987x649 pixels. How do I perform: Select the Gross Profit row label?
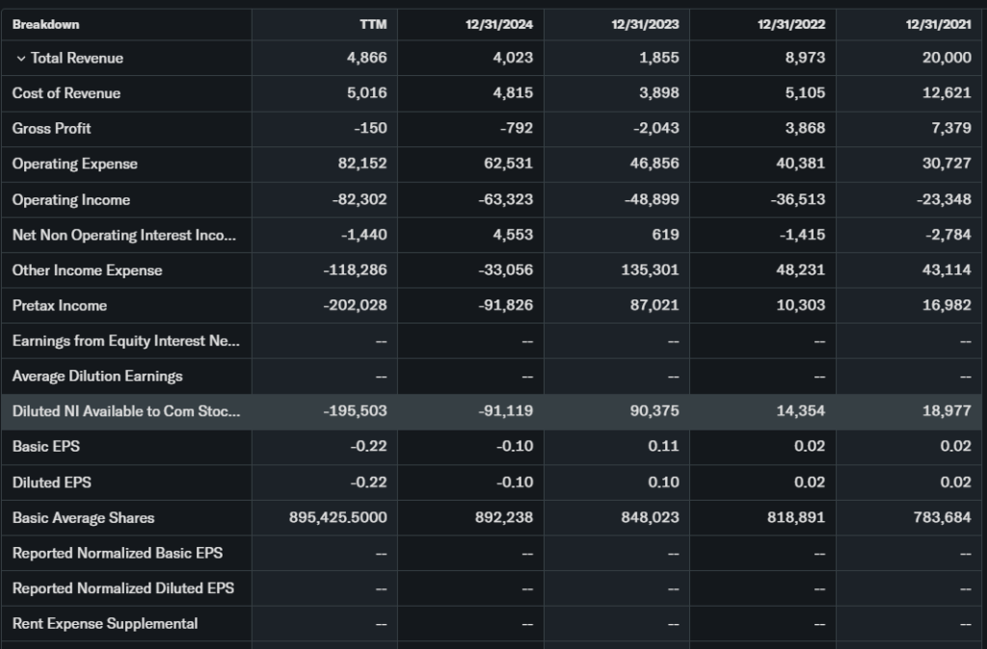tap(52, 128)
